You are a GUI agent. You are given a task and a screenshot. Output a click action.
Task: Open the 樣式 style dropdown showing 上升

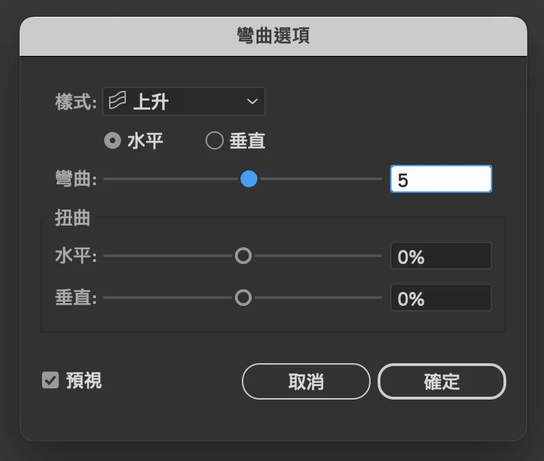click(184, 101)
